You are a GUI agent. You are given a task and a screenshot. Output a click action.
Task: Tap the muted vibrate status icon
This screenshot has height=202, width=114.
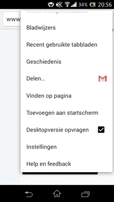[x=59, y=5]
